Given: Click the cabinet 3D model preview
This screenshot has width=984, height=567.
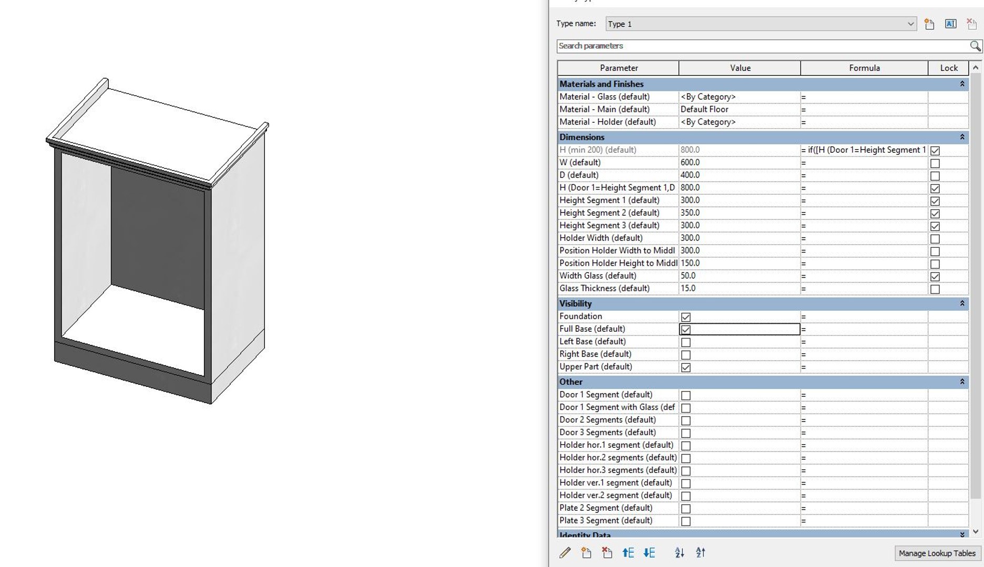Looking at the screenshot, I should [158, 241].
